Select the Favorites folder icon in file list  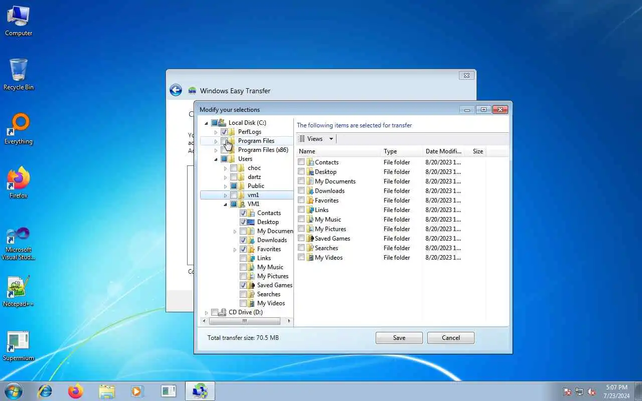pyautogui.click(x=310, y=200)
